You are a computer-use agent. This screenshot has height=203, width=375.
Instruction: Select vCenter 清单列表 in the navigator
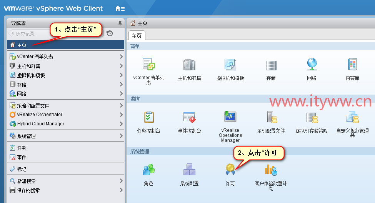point(65,57)
